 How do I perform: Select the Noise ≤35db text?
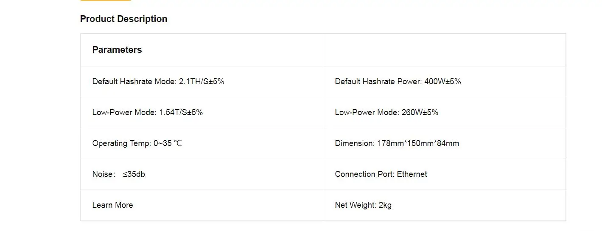point(119,174)
